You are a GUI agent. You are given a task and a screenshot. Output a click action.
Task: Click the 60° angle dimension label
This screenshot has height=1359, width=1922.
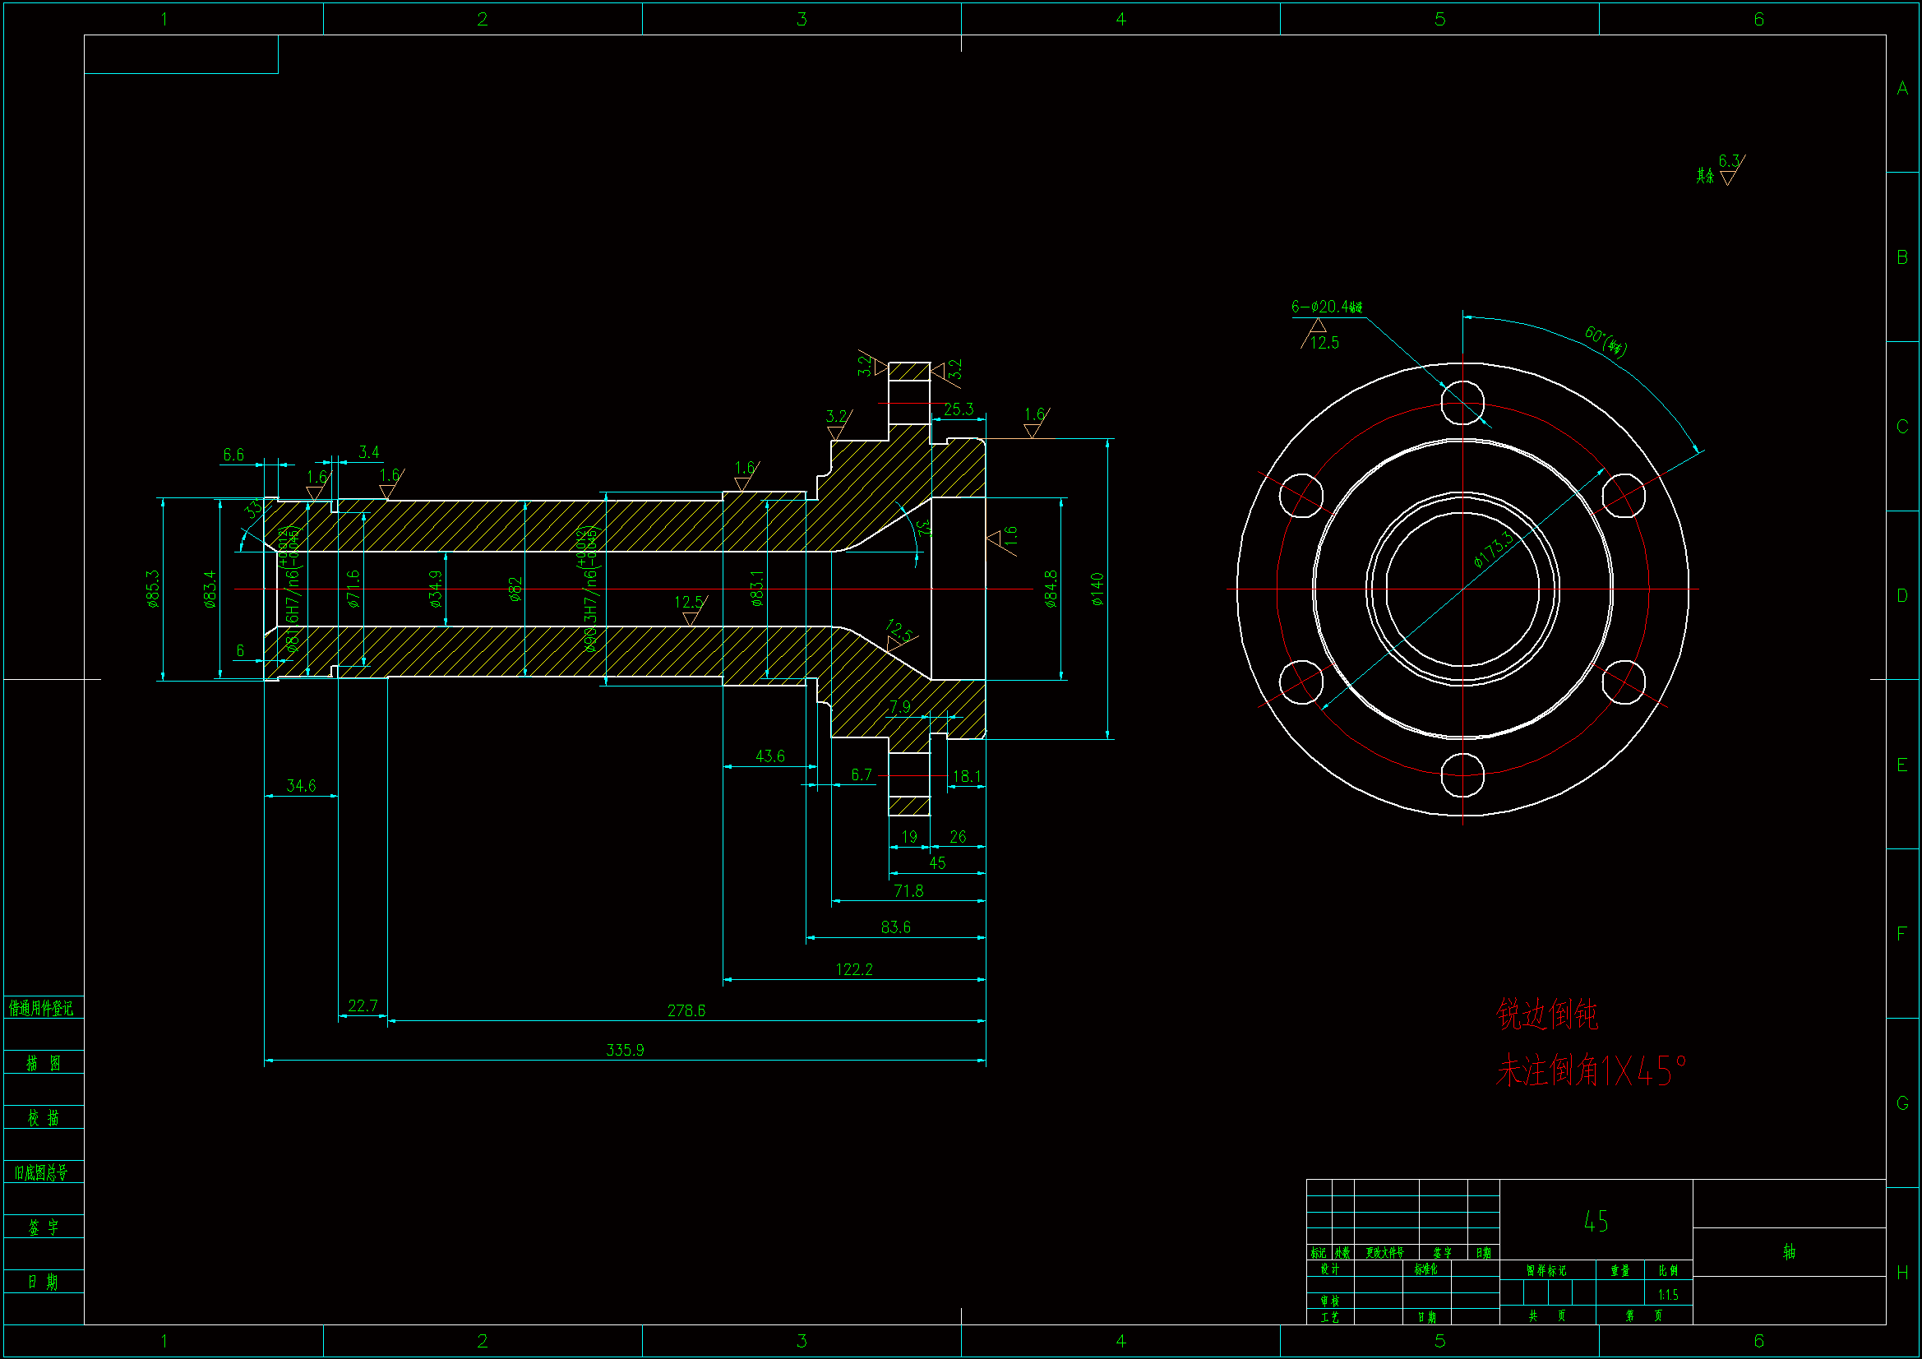click(x=1606, y=340)
